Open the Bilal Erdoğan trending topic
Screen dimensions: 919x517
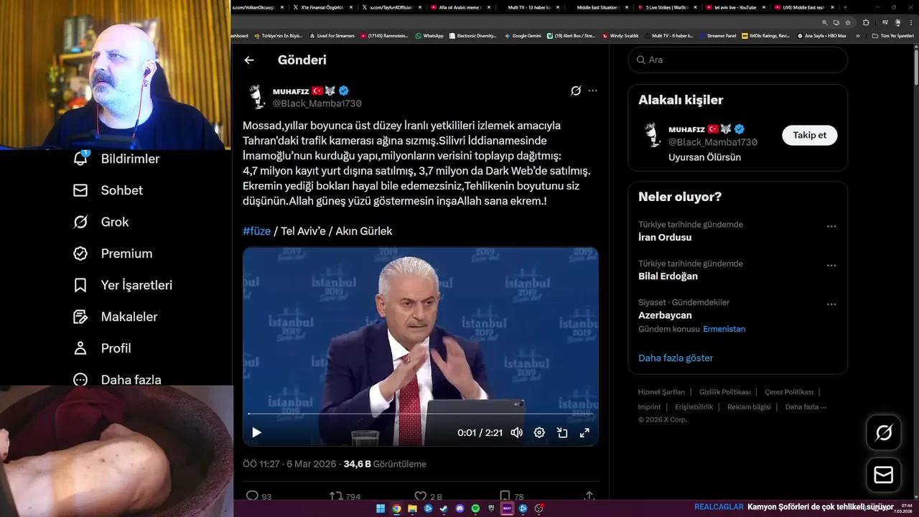click(x=668, y=276)
